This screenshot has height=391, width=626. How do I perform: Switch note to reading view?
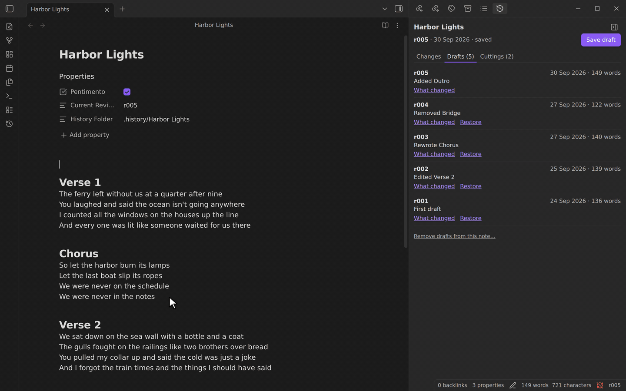click(x=385, y=25)
